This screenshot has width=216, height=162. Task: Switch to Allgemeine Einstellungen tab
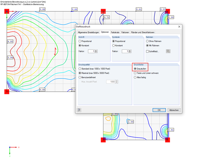tap(88, 32)
